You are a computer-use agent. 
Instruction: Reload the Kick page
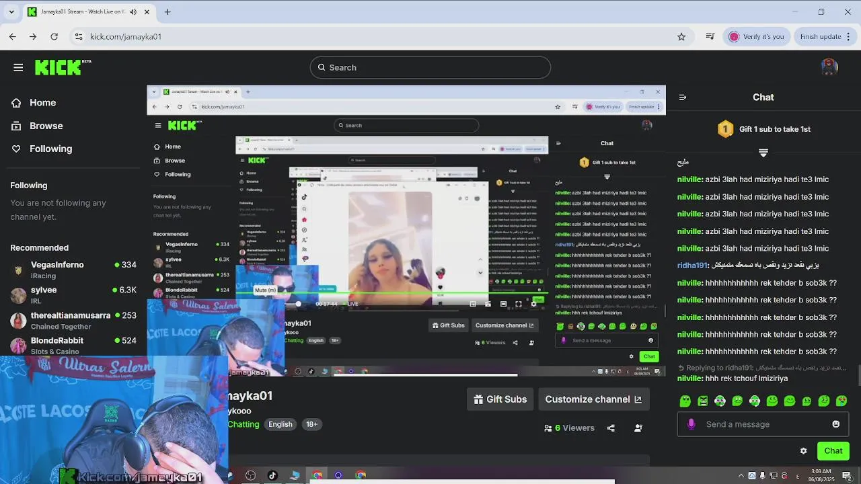tap(54, 36)
